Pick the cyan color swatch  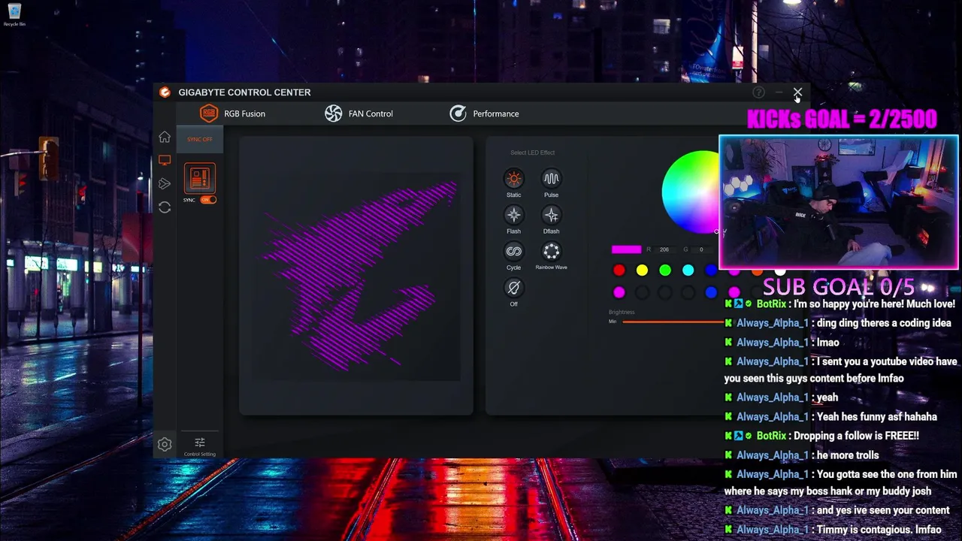pos(688,270)
